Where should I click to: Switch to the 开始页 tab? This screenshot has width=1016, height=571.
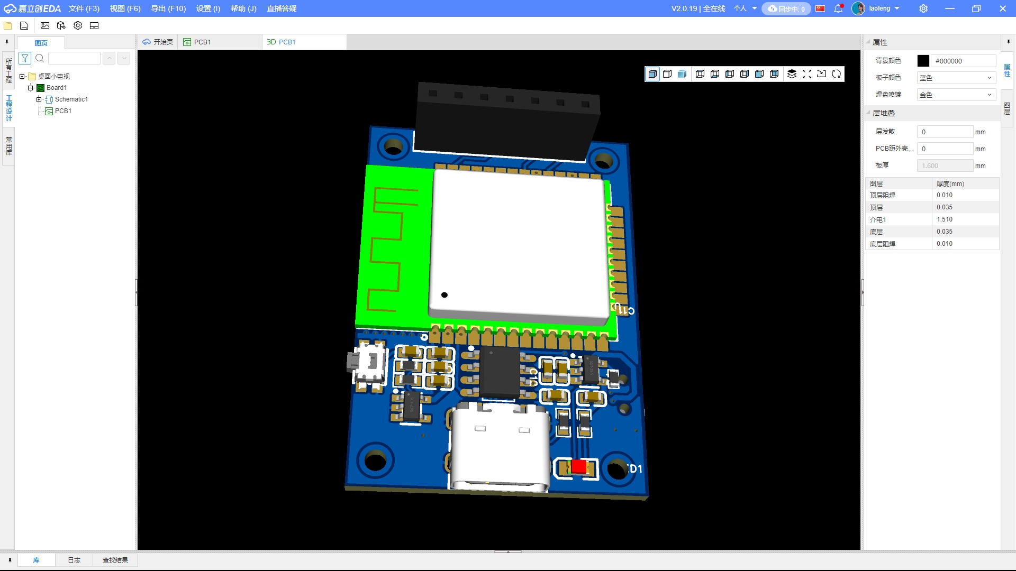tap(158, 42)
